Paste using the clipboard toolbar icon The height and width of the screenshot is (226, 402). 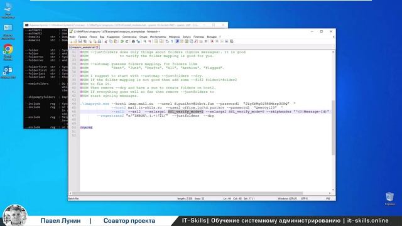pos(116,41)
